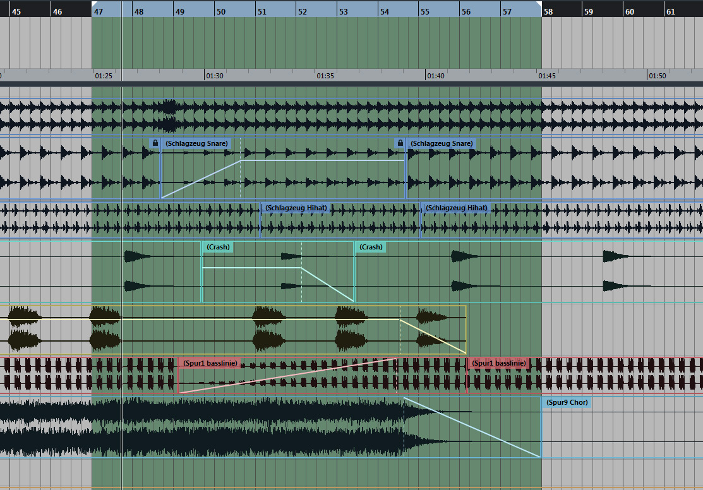Click bar number 60 in the ruler
Viewport: 703px width, 490px height.
click(x=630, y=11)
